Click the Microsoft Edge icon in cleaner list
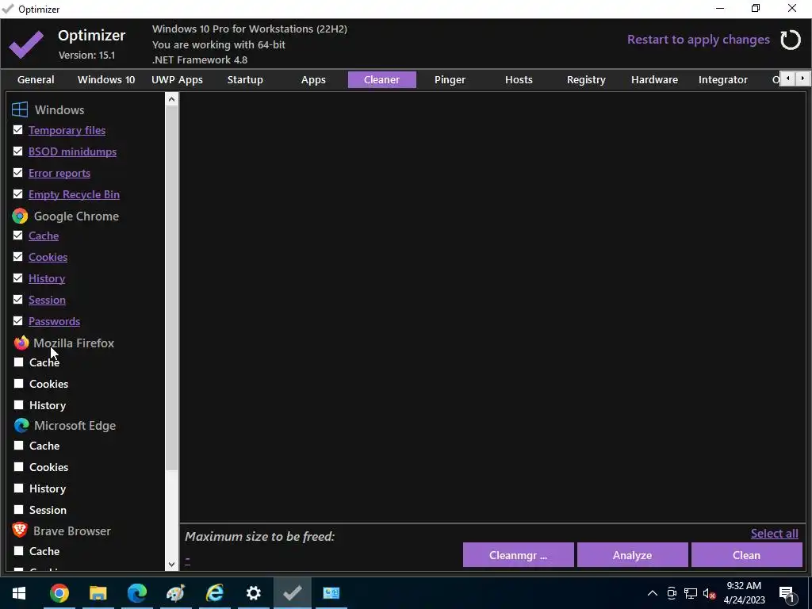Image resolution: width=812 pixels, height=609 pixels. coord(21,425)
